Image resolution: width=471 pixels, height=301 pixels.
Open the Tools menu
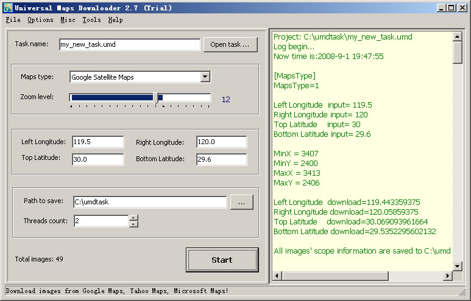(x=91, y=20)
